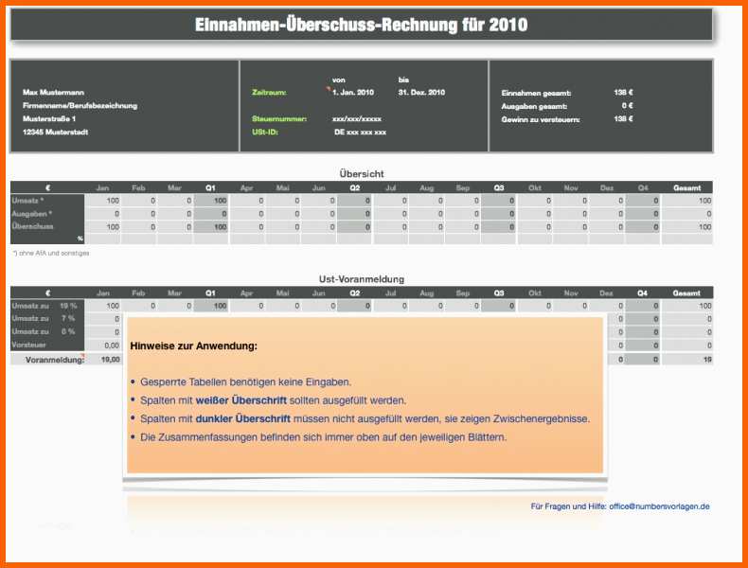
Task: Click the Gesamt column header in Übersicht table
Action: click(687, 187)
